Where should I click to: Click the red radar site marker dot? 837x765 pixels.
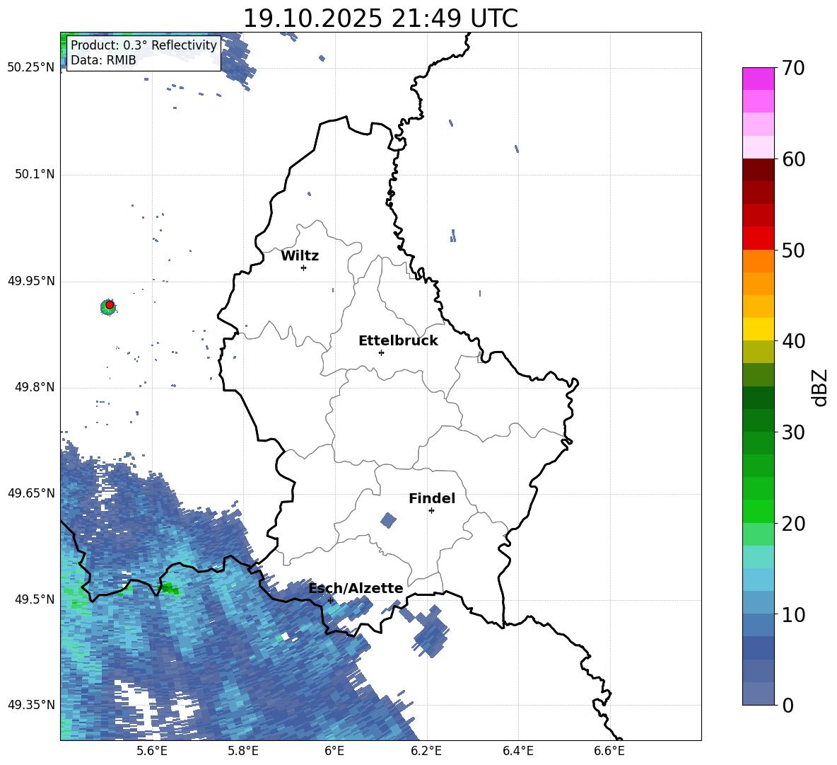point(110,305)
